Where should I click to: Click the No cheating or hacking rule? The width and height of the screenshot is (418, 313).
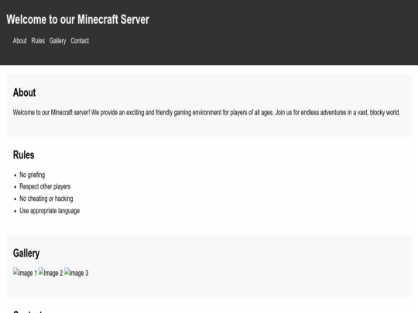[x=46, y=199]
